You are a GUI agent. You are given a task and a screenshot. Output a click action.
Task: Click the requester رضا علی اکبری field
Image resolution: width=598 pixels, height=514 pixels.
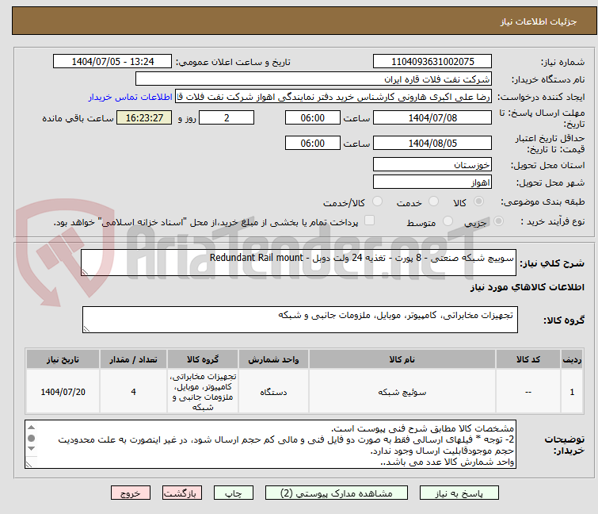point(333,97)
